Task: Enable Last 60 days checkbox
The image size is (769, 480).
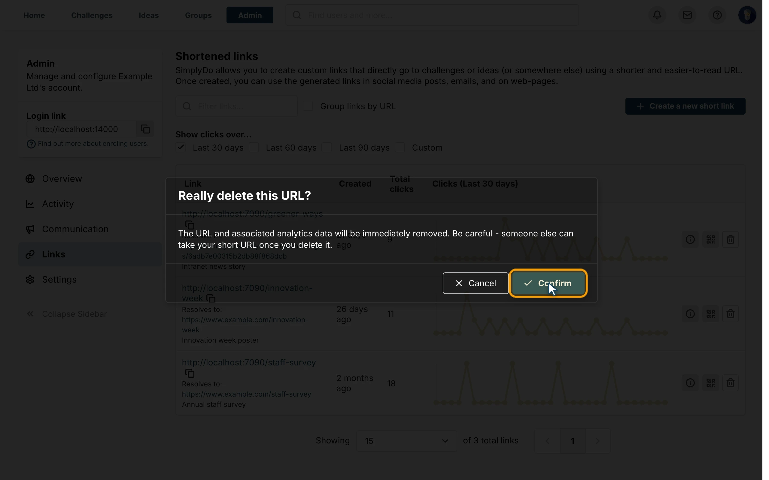Action: pos(254,147)
